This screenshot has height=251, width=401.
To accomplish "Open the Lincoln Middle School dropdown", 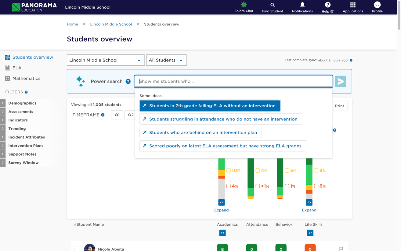I will tap(106, 60).
